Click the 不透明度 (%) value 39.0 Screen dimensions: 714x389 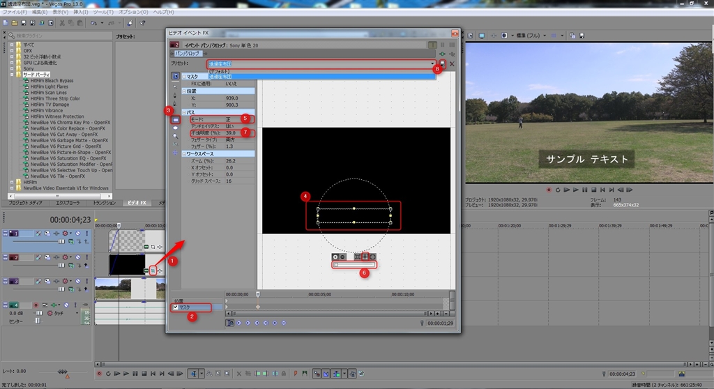click(x=230, y=133)
